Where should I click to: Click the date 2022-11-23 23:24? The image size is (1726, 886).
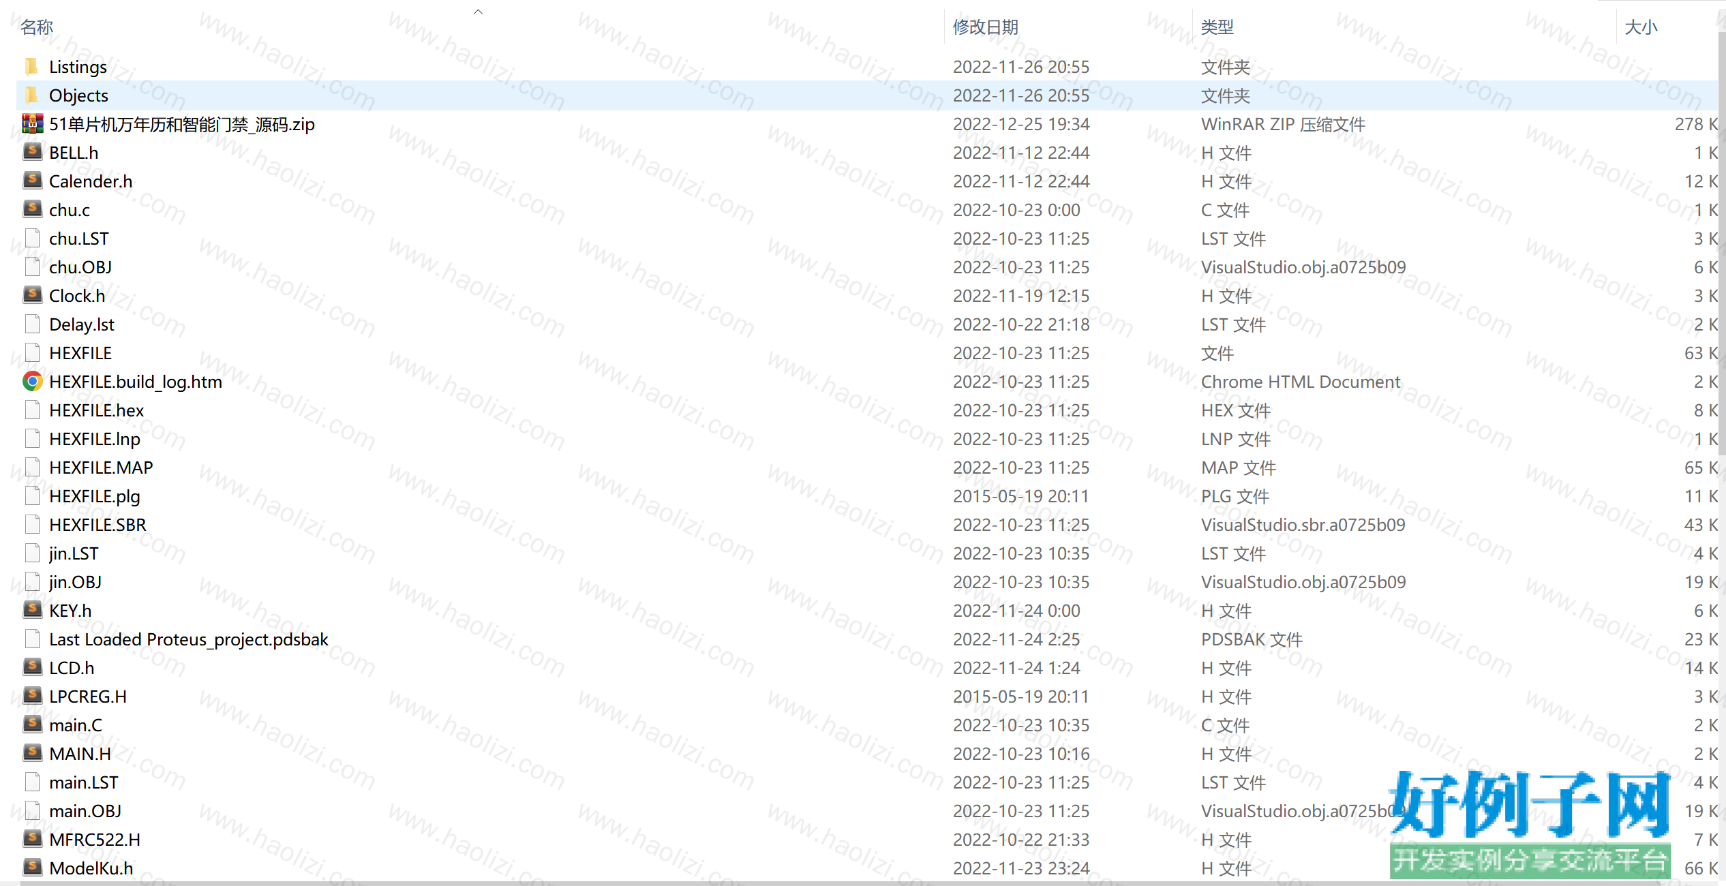(x=1021, y=868)
